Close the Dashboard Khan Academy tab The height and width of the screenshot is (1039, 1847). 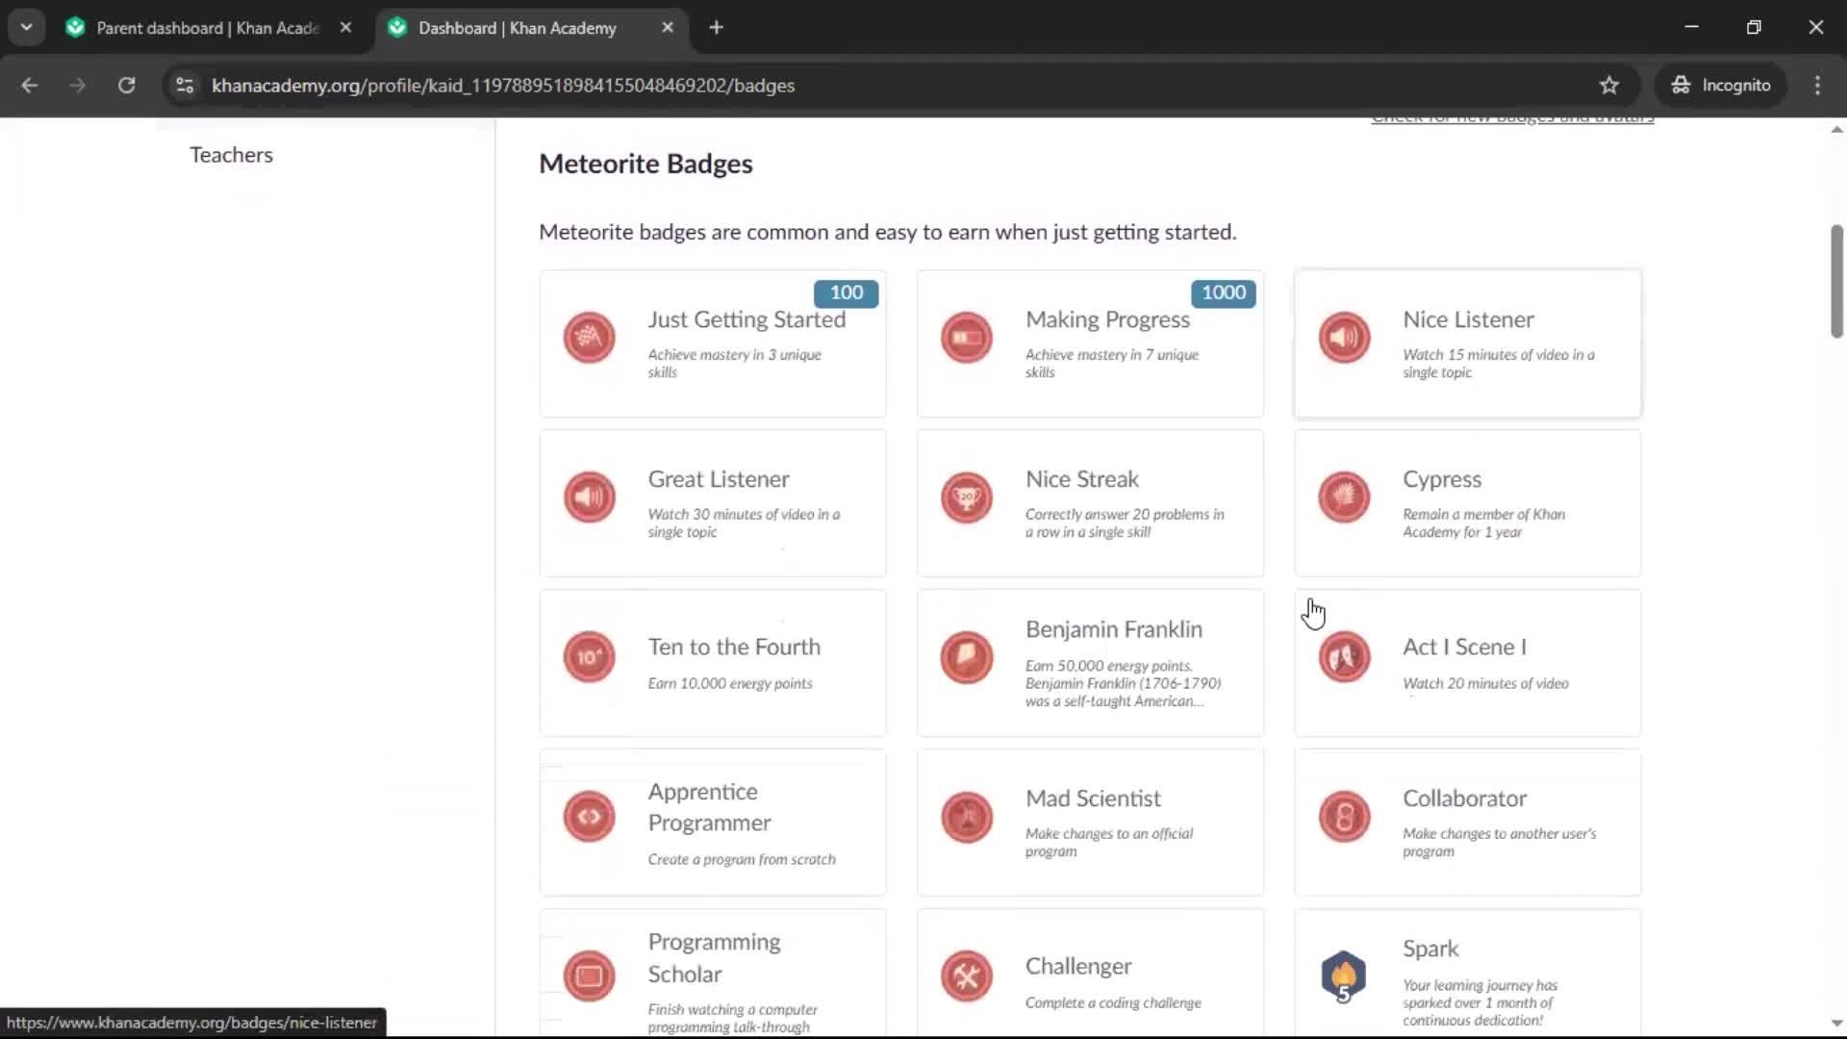668,28
